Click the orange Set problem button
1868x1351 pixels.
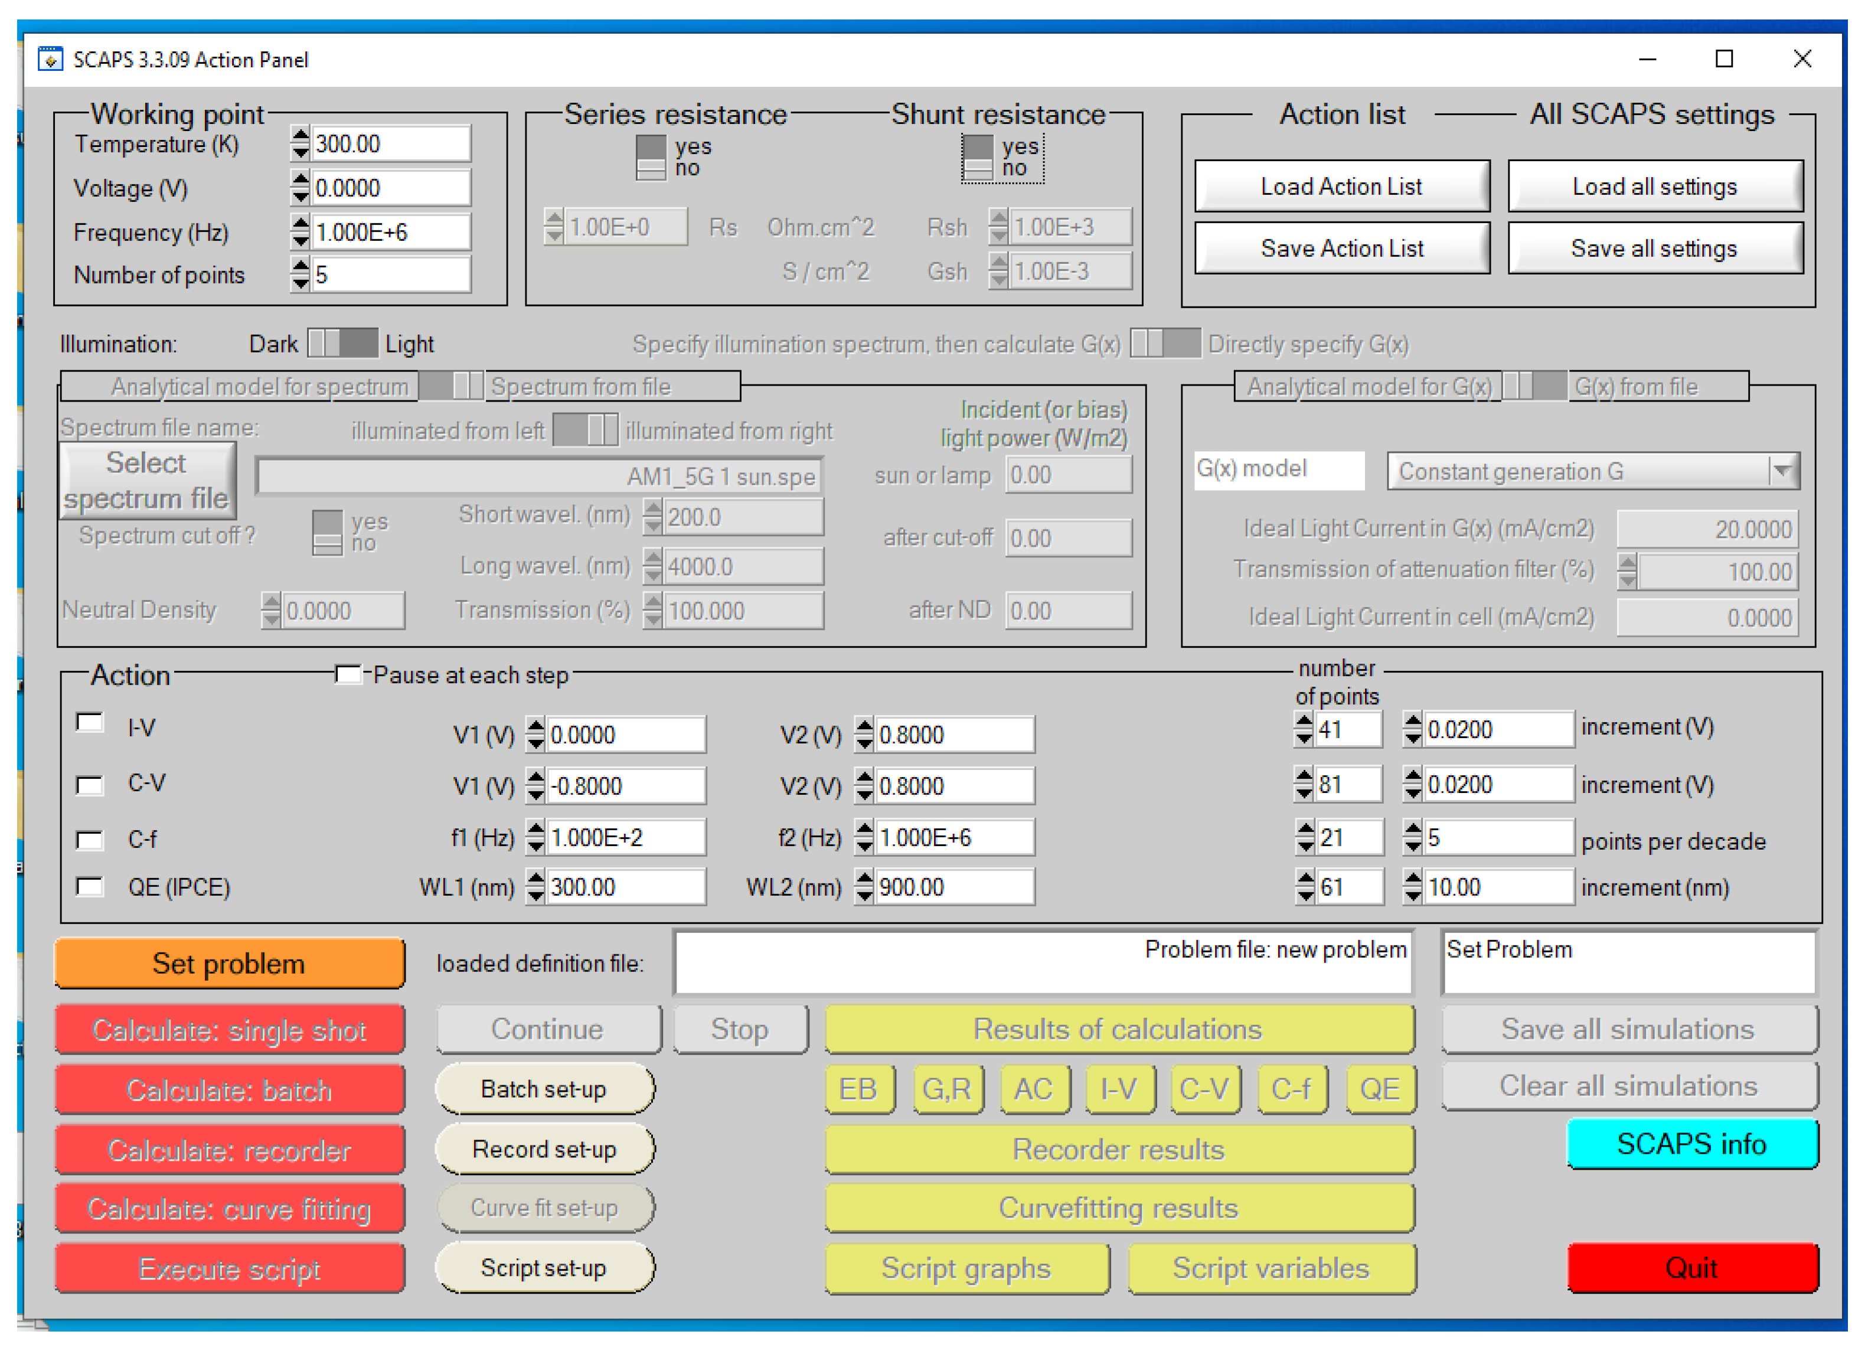point(230,963)
